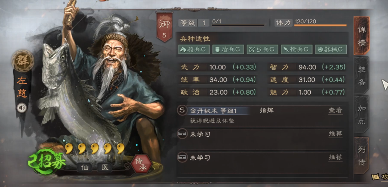Open the 列传 biography tab
Viewport: 388px width, 187px height.
tap(361, 155)
